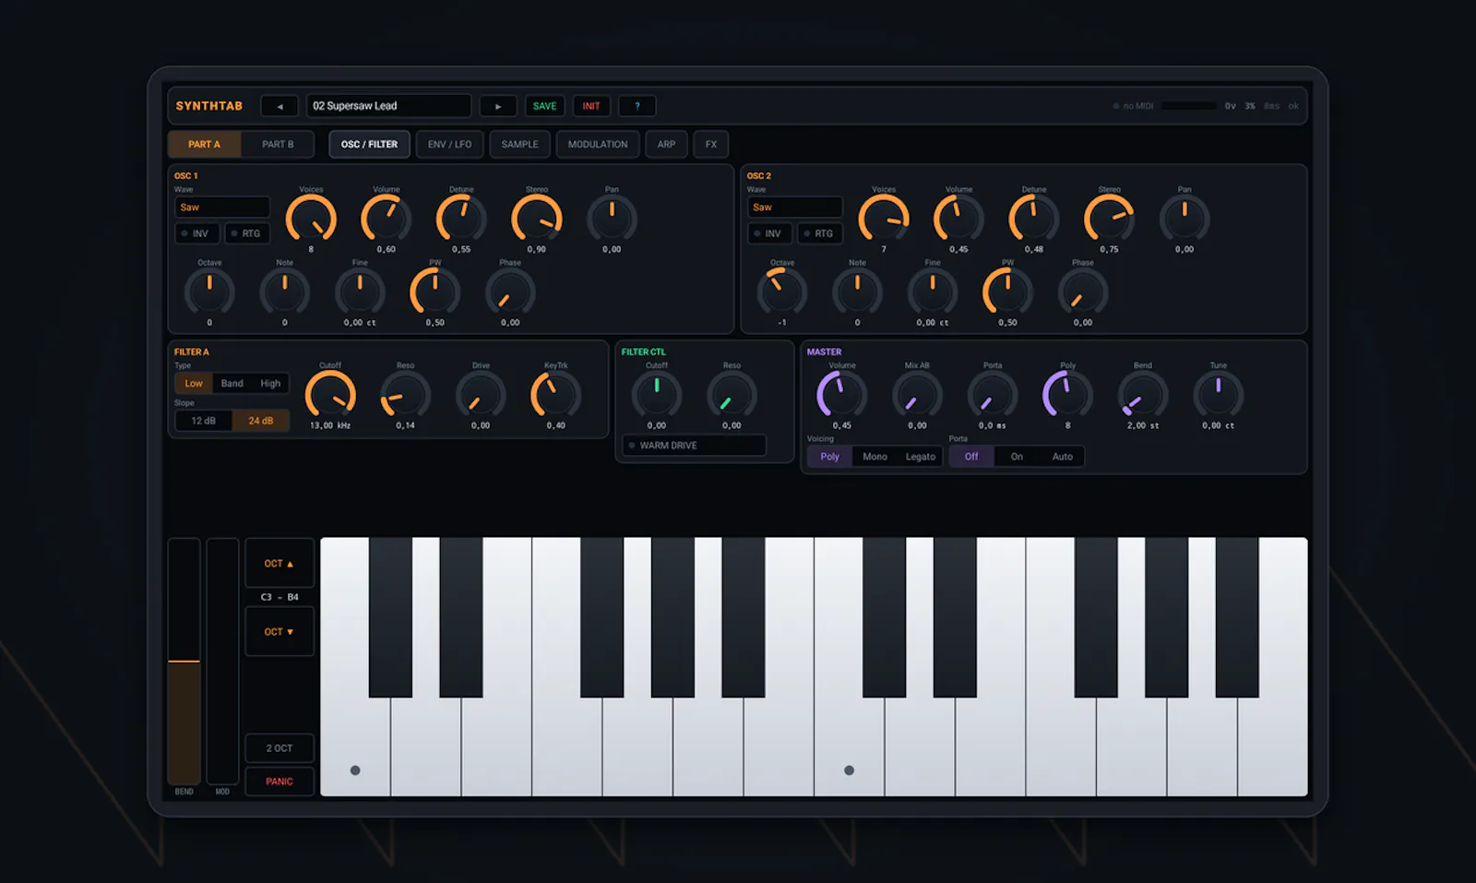Click the OSC 1 Phase knob
The height and width of the screenshot is (883, 1476).
click(x=510, y=292)
